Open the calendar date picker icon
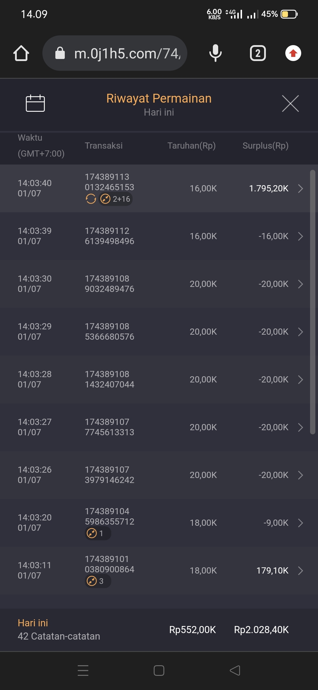This screenshot has height=690, width=318. pyautogui.click(x=35, y=103)
